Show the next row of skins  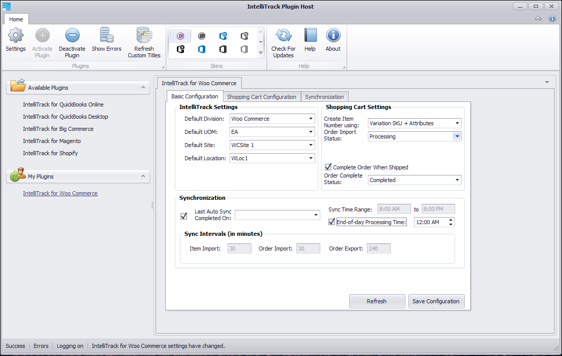click(x=260, y=42)
